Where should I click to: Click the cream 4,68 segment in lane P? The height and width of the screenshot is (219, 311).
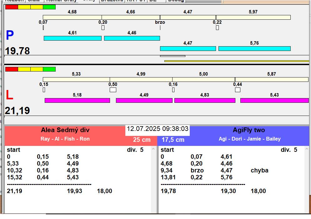click(72, 17)
